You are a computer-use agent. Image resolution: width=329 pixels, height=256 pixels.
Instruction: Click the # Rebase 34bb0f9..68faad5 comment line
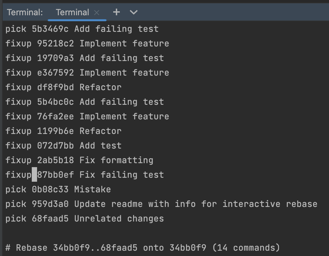[142, 248]
